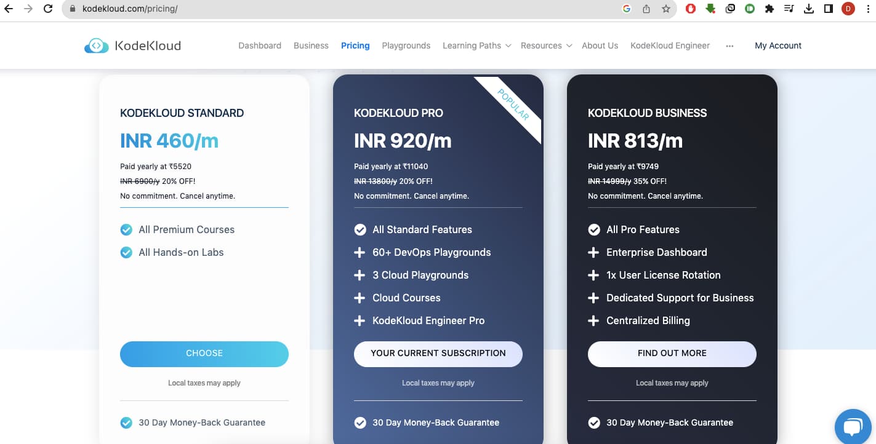Click the KodeKloud logo
876x444 pixels.
[x=132, y=46]
